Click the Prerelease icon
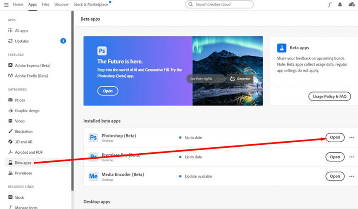The image size is (358, 209). click(x=10, y=173)
